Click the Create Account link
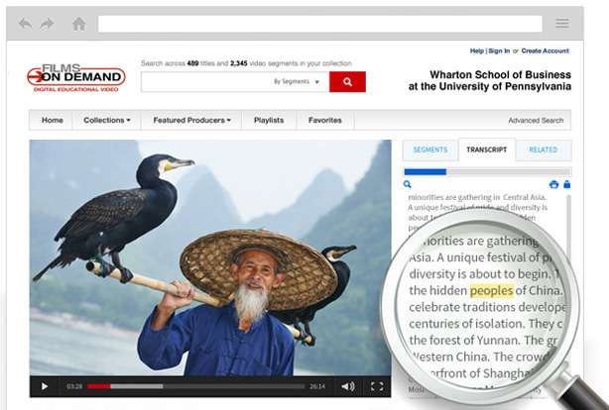The width and height of the screenshot is (609, 410). pos(545,51)
